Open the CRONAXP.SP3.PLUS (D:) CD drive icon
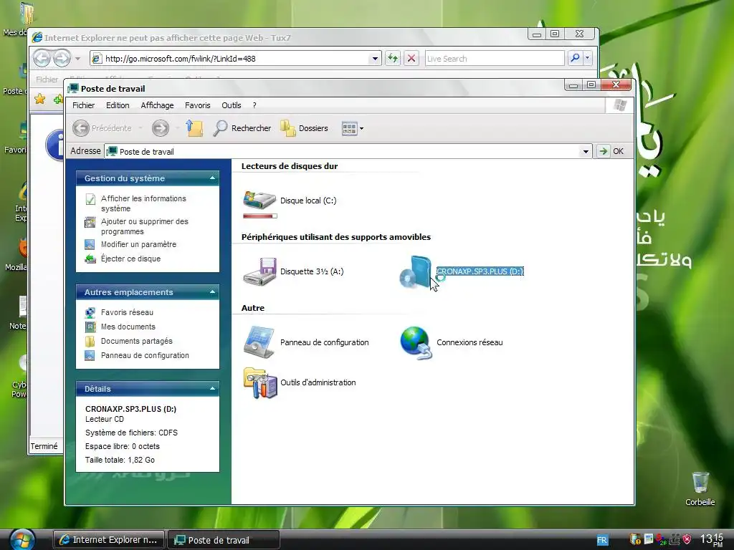This screenshot has height=550, width=734. (416, 271)
